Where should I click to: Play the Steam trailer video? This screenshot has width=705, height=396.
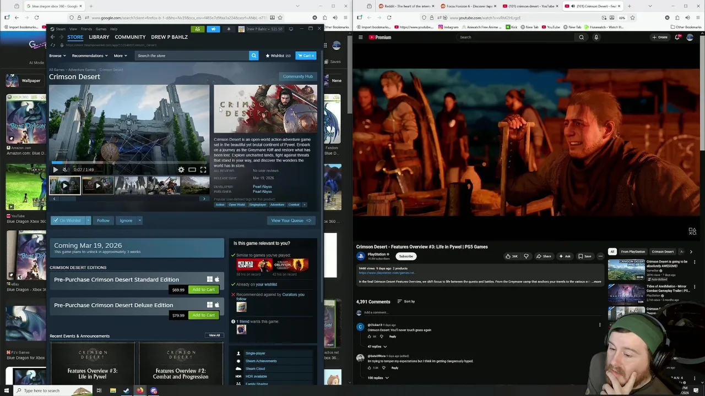click(55, 169)
